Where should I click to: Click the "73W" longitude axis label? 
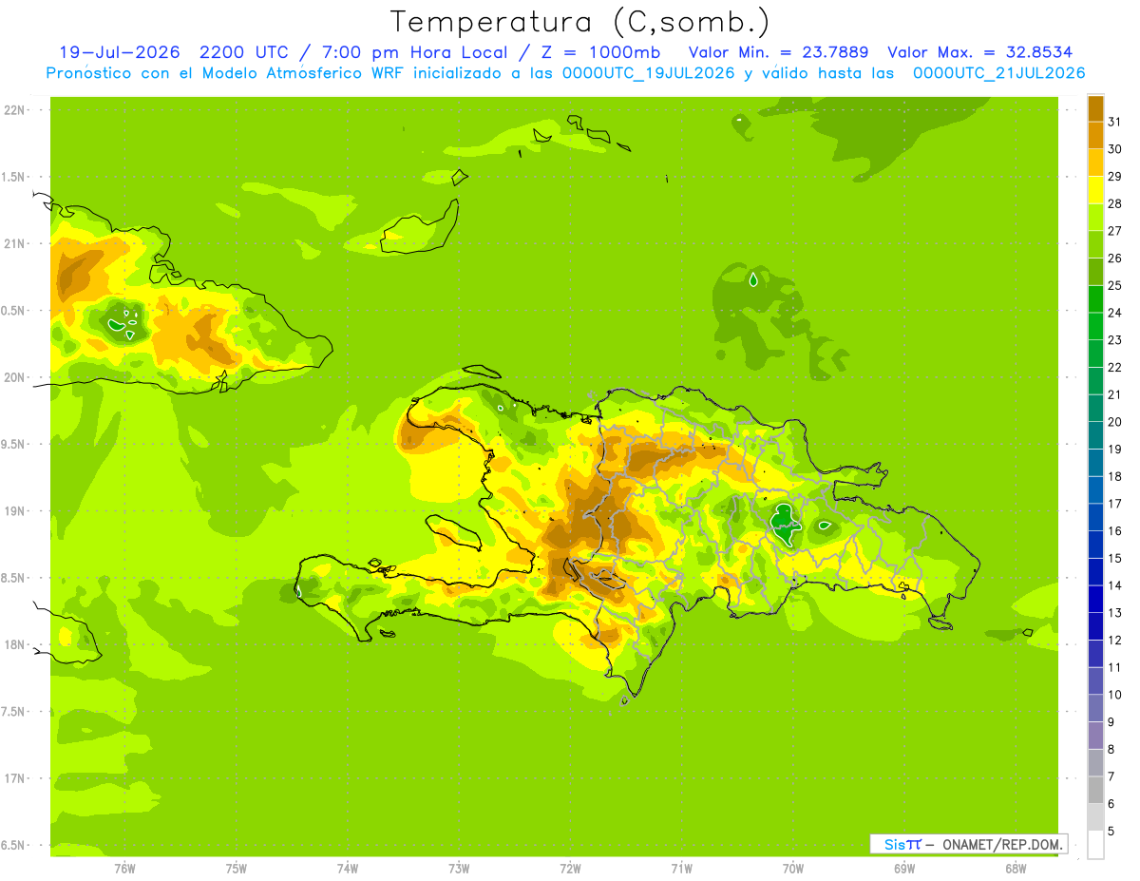pyautogui.click(x=459, y=868)
